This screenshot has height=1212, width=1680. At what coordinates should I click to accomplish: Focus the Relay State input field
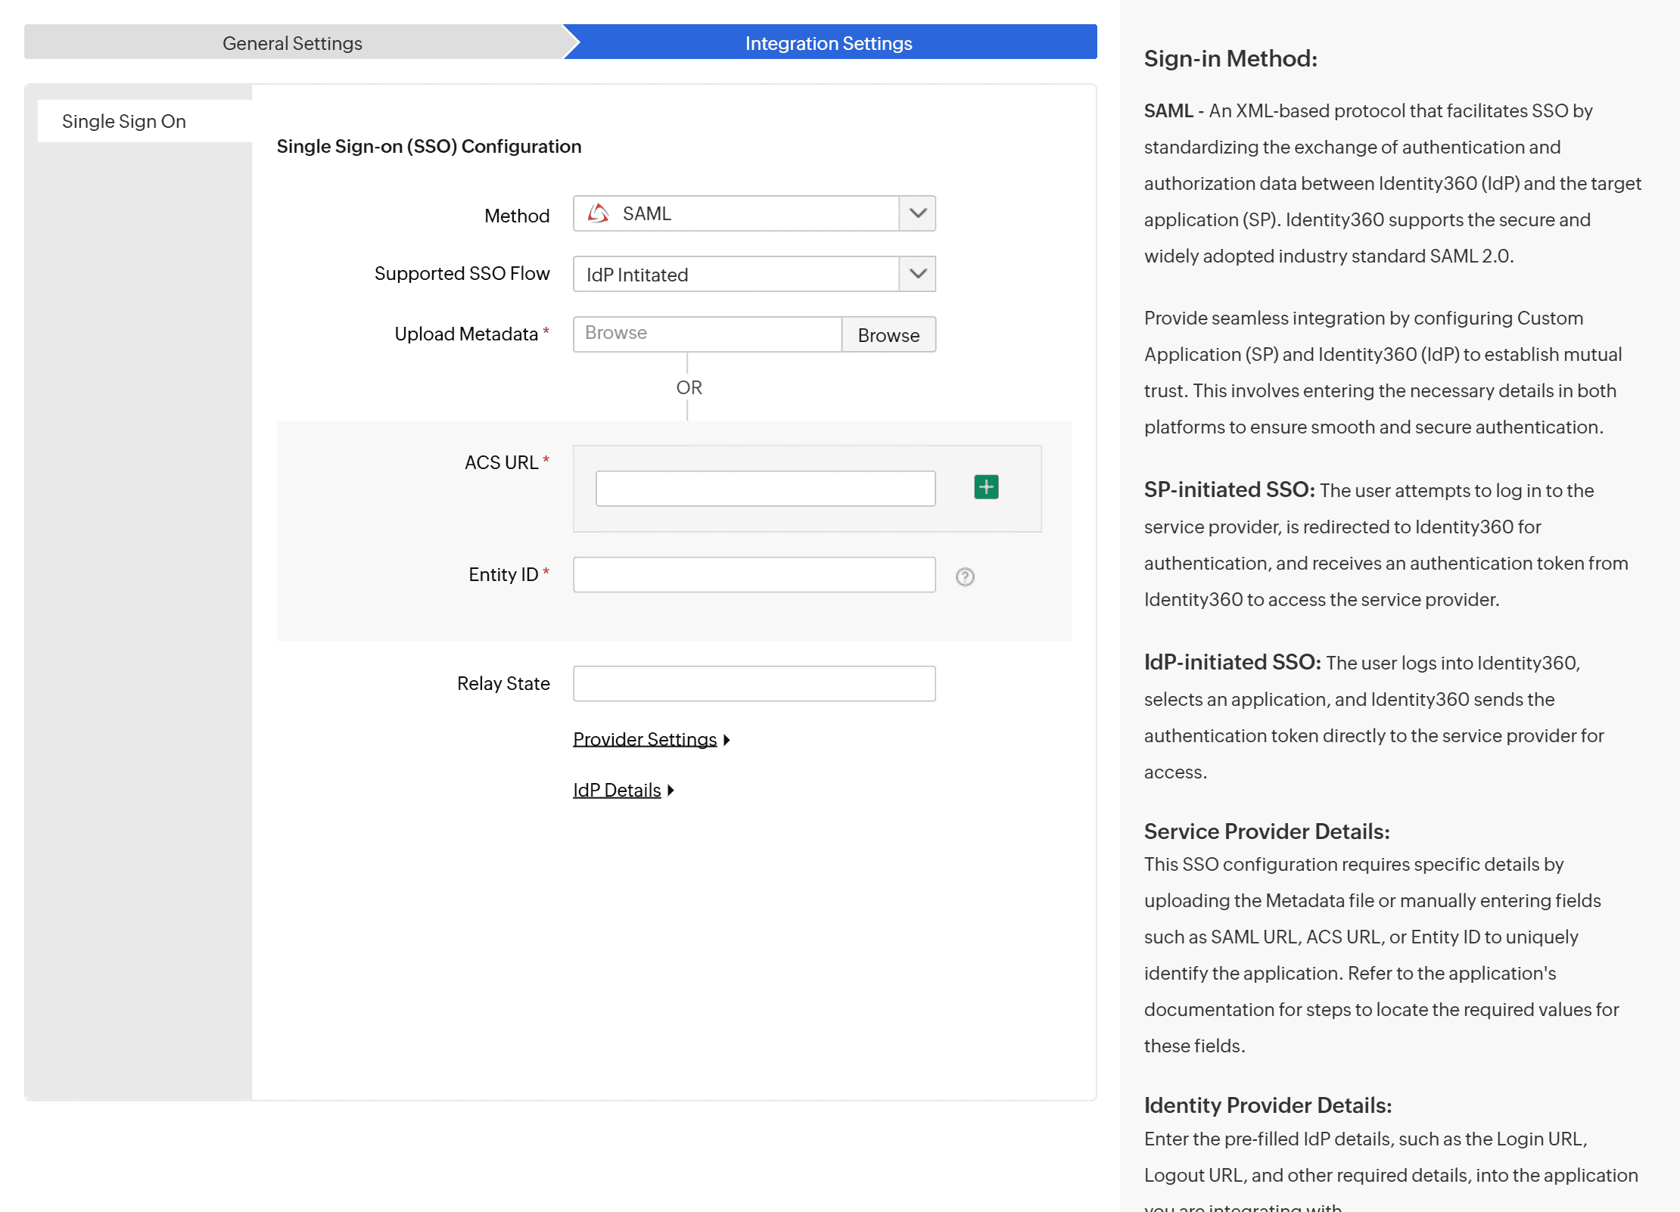[x=754, y=683]
